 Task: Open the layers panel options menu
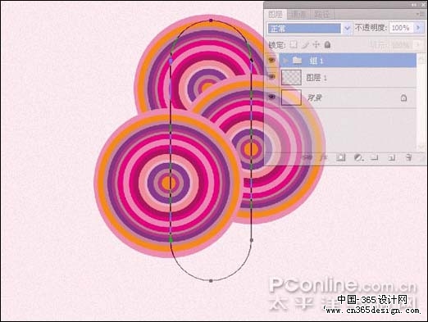(418, 14)
